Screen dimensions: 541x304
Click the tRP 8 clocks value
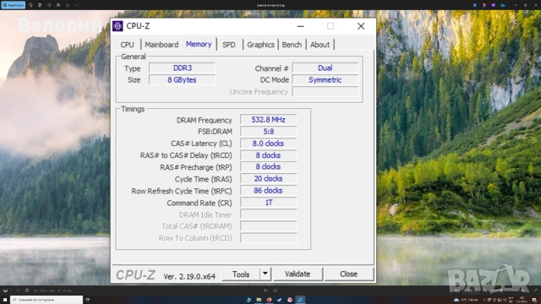[269, 167]
